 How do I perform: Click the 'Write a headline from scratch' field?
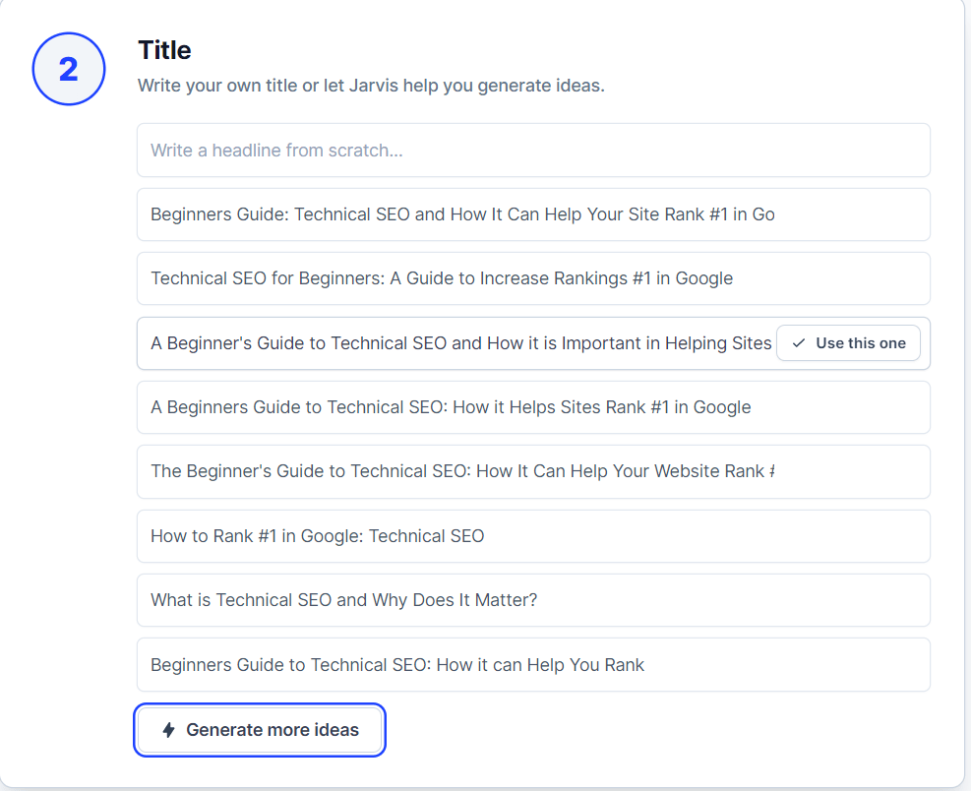(533, 151)
